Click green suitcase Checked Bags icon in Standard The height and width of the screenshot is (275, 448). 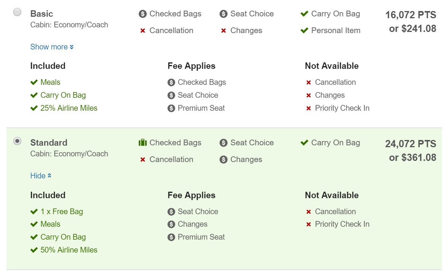143,143
